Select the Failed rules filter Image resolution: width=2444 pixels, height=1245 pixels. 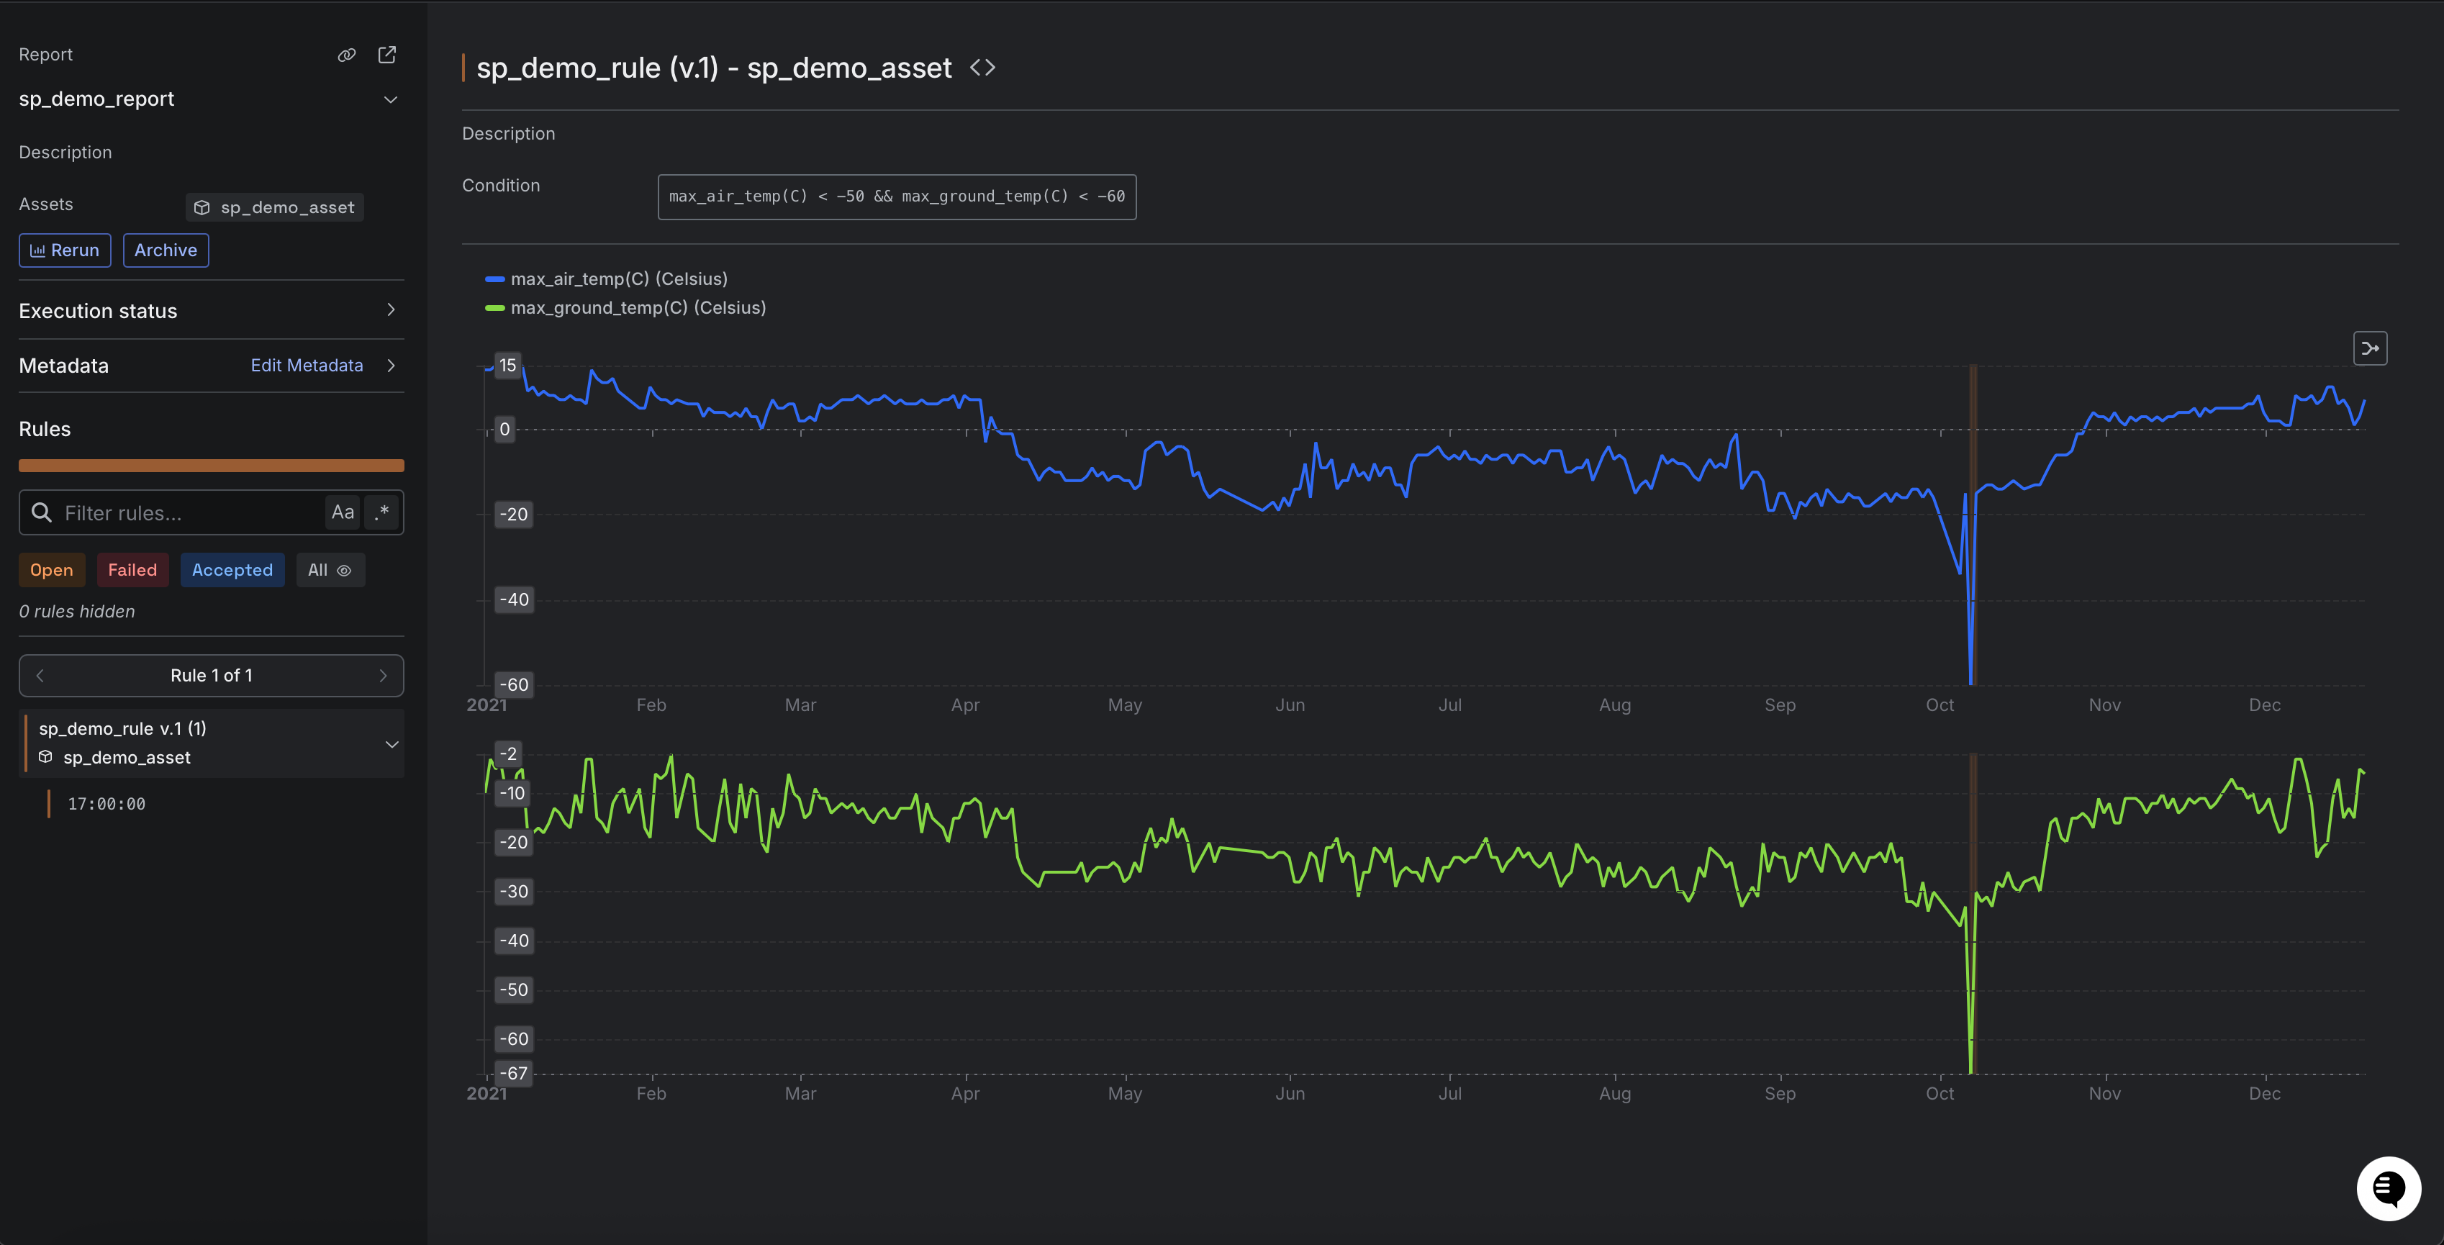click(132, 570)
